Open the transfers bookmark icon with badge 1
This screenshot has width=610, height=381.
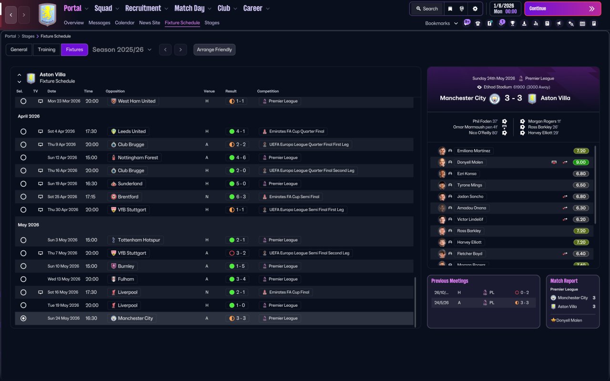(501, 23)
